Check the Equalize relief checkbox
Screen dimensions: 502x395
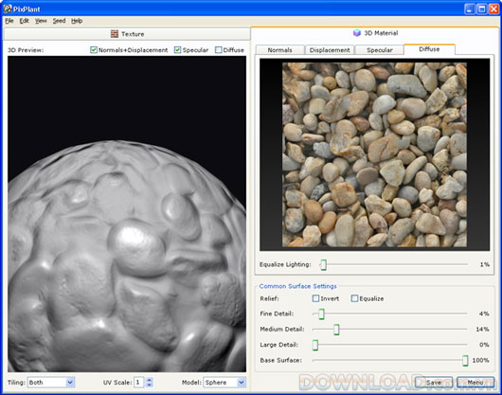point(354,298)
